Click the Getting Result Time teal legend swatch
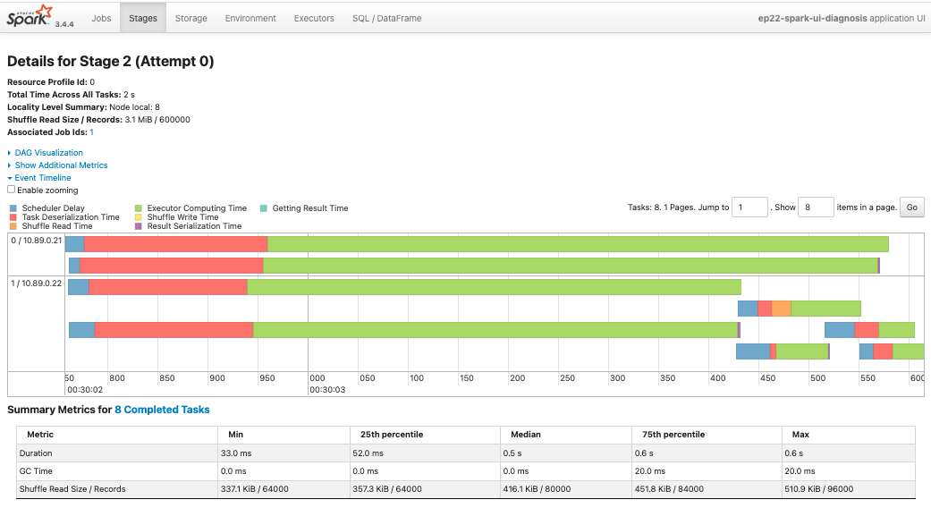This screenshot has width=931, height=508. click(264, 208)
